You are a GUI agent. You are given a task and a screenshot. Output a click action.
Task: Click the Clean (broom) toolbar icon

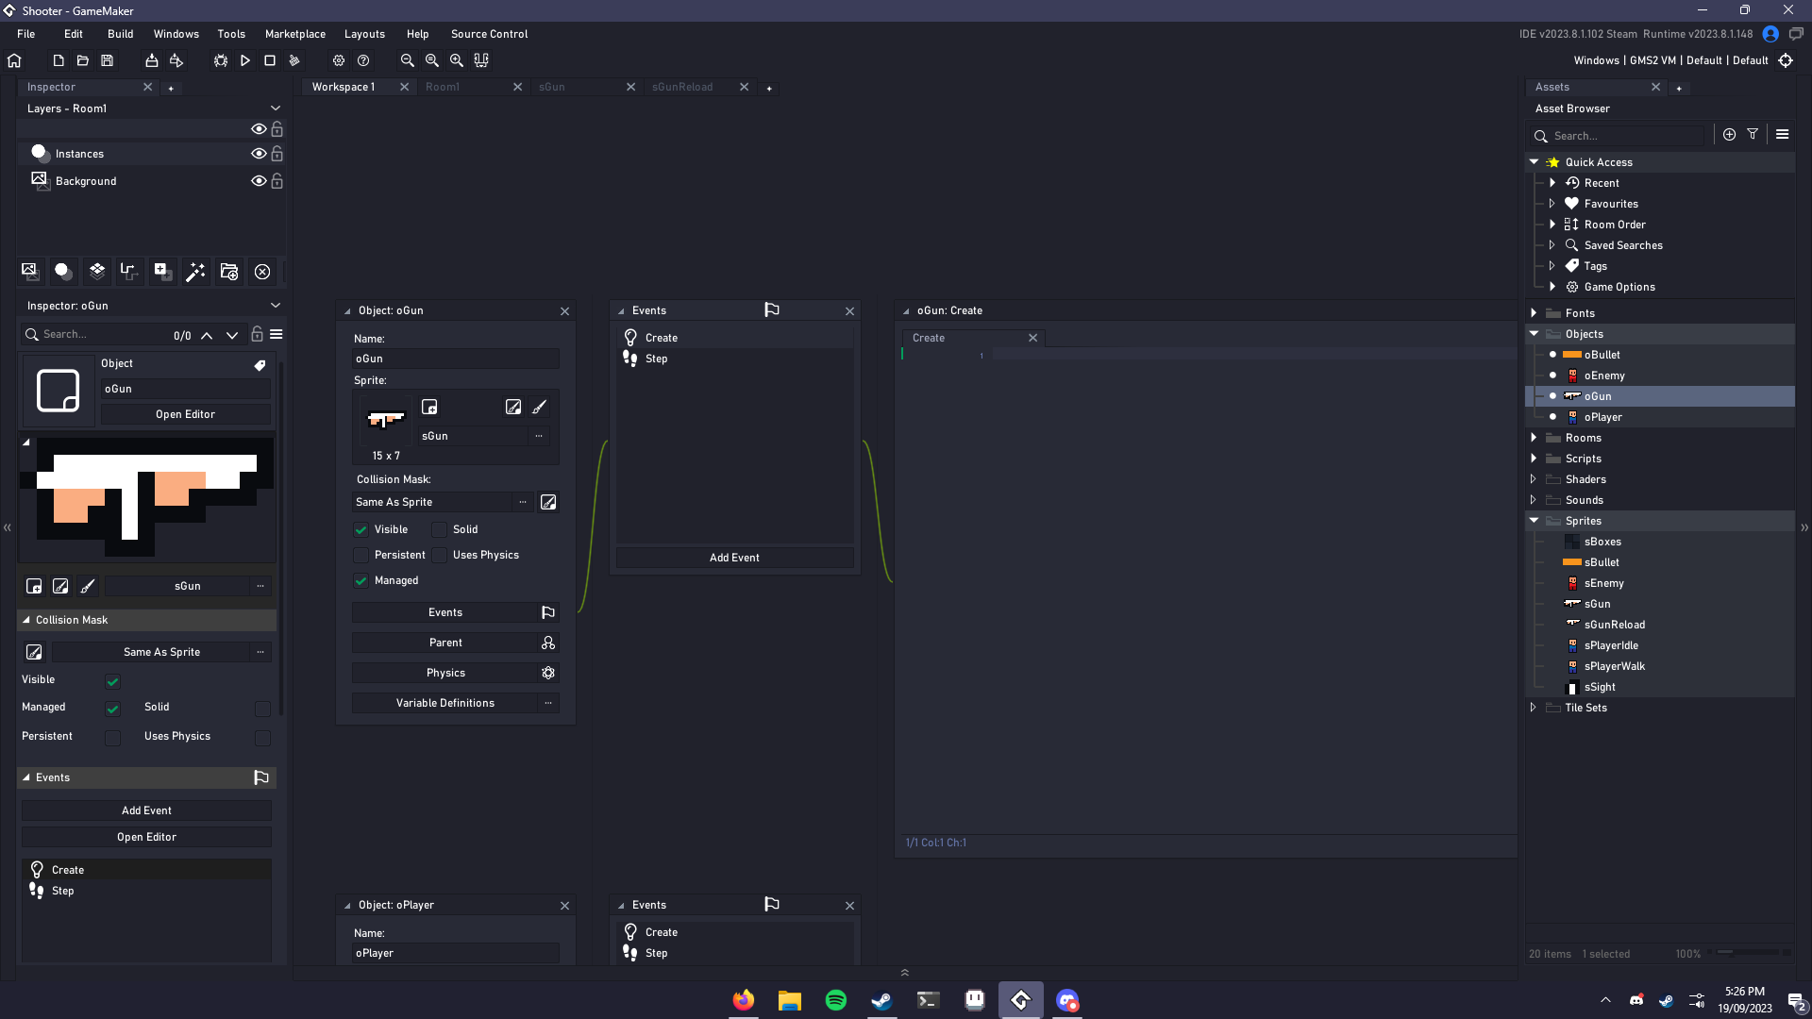(x=294, y=60)
